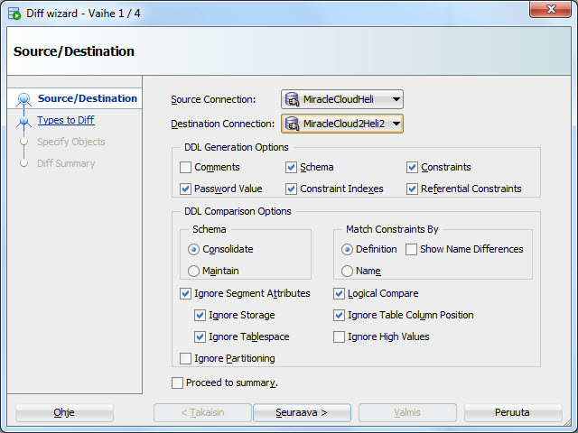The height and width of the screenshot is (433, 578).
Task: Select Match Constraints By Name
Action: pos(347,271)
